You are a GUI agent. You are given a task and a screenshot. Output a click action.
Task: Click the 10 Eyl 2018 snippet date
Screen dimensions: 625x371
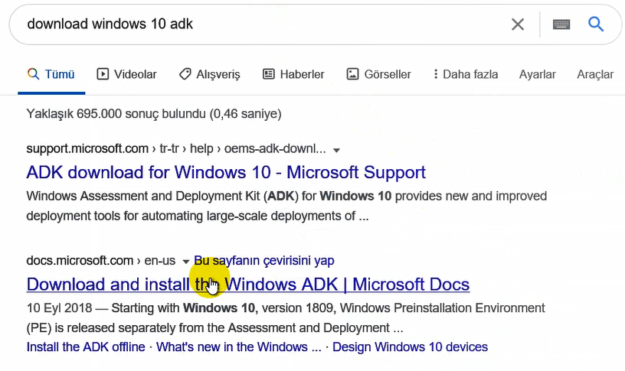(x=60, y=308)
